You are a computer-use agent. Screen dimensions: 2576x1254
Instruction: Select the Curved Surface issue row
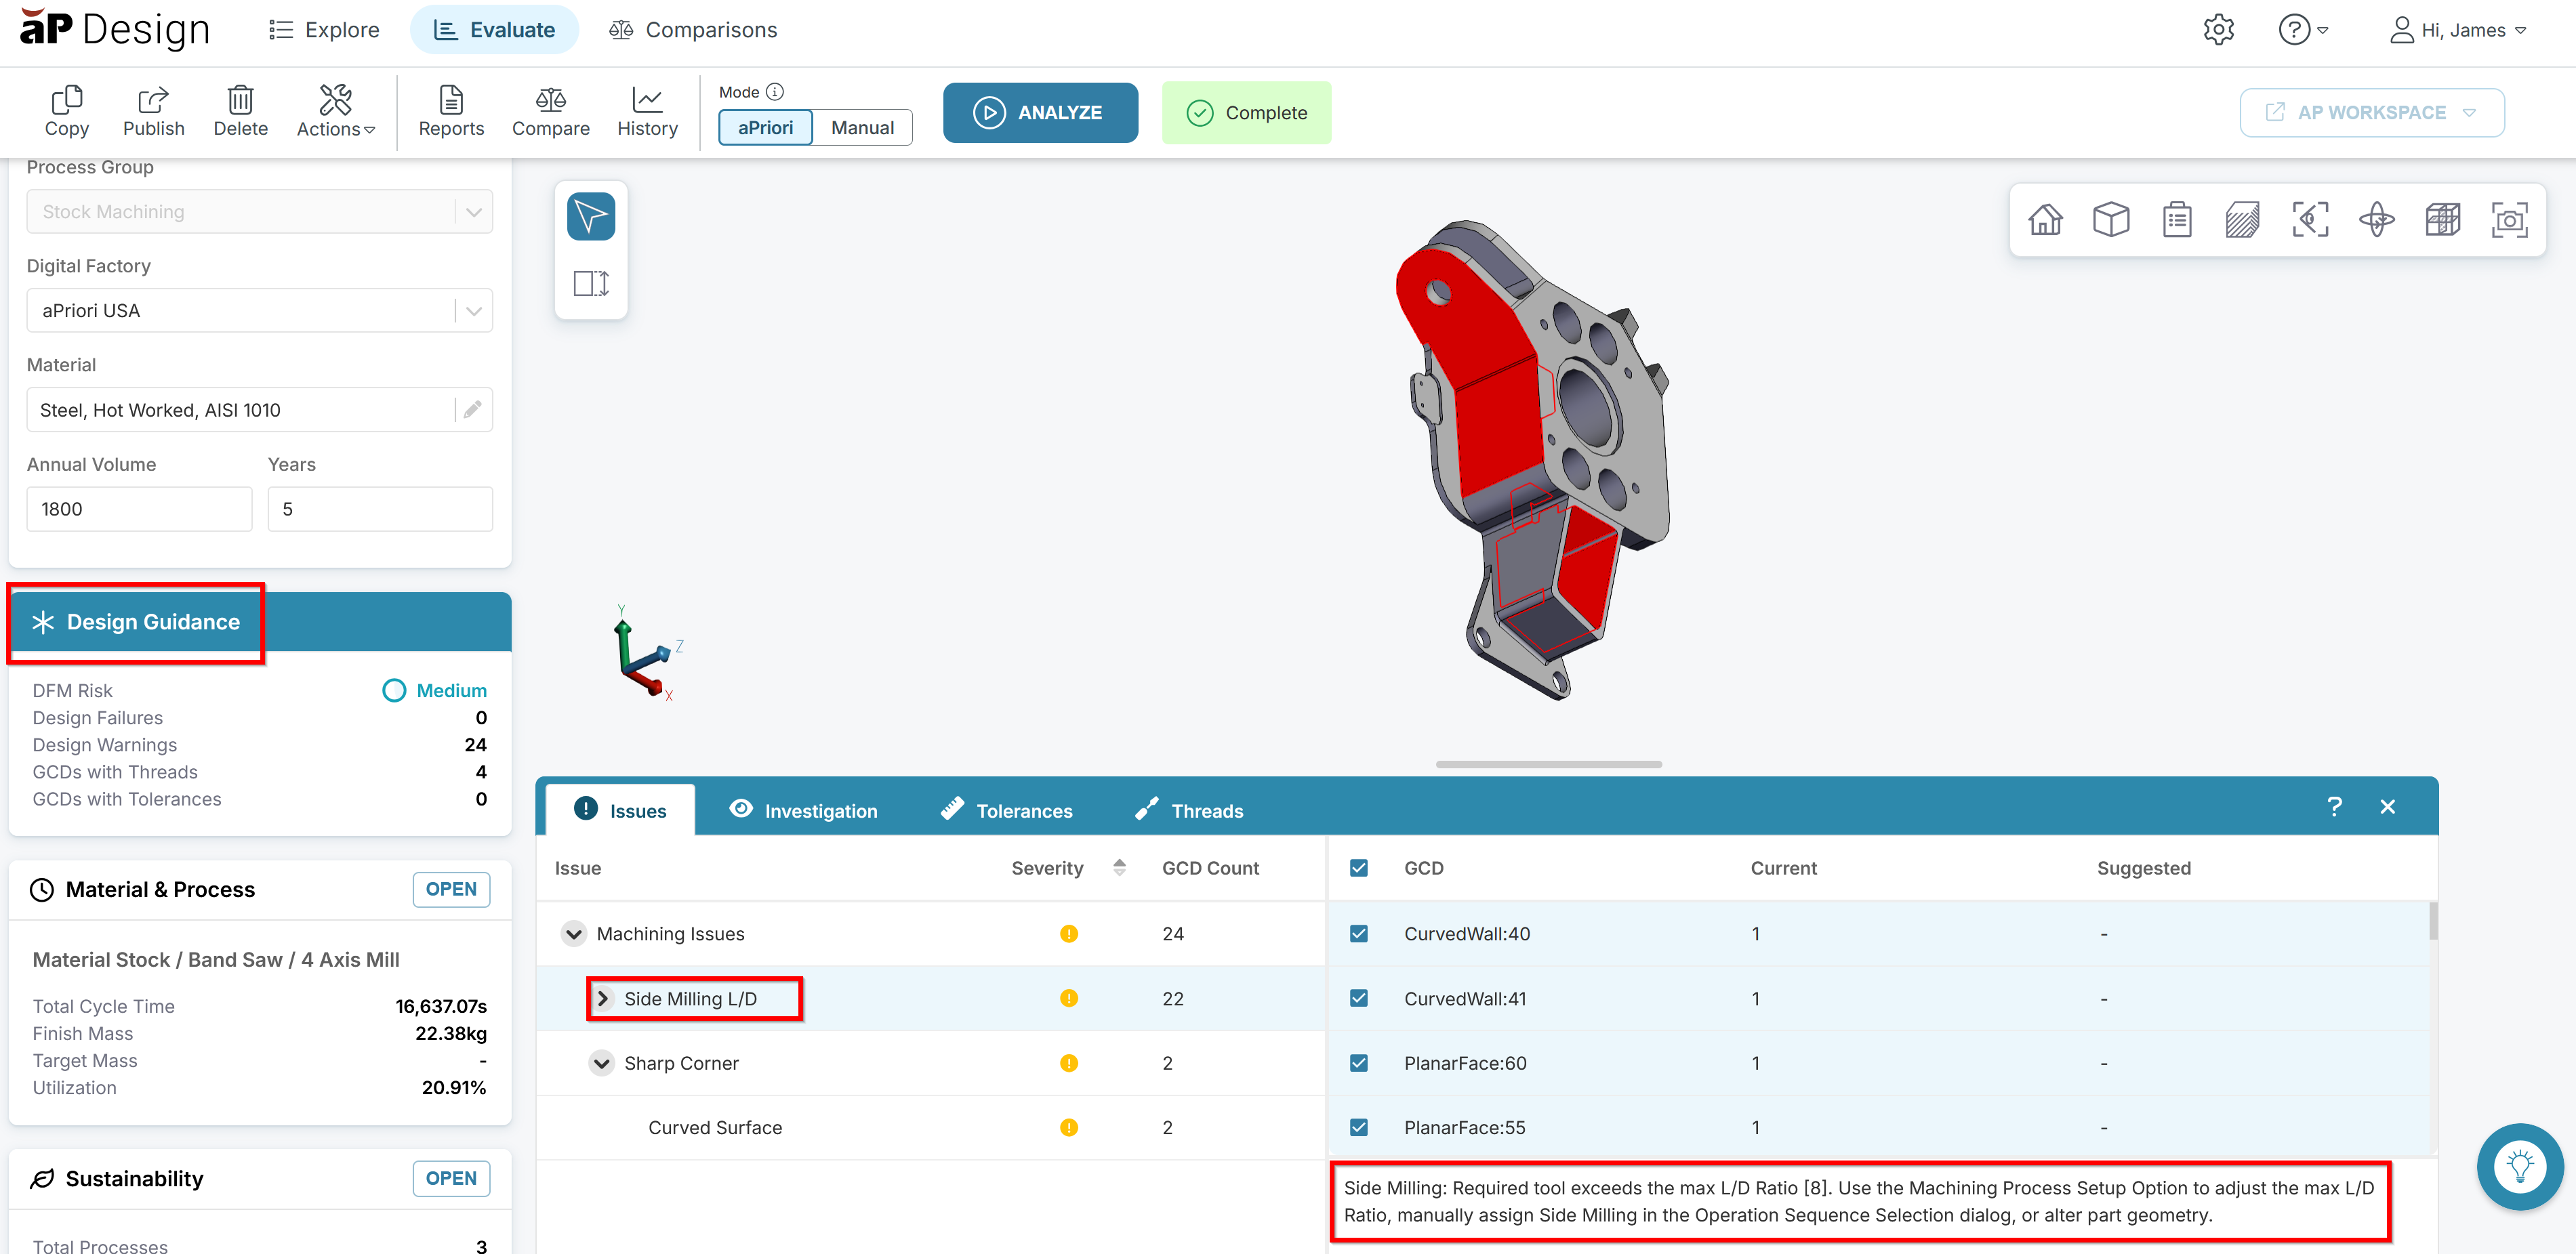930,1128
